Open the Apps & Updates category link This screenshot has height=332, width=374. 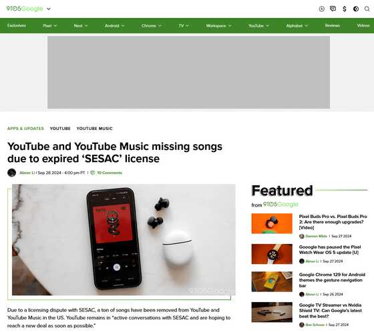tap(25, 129)
